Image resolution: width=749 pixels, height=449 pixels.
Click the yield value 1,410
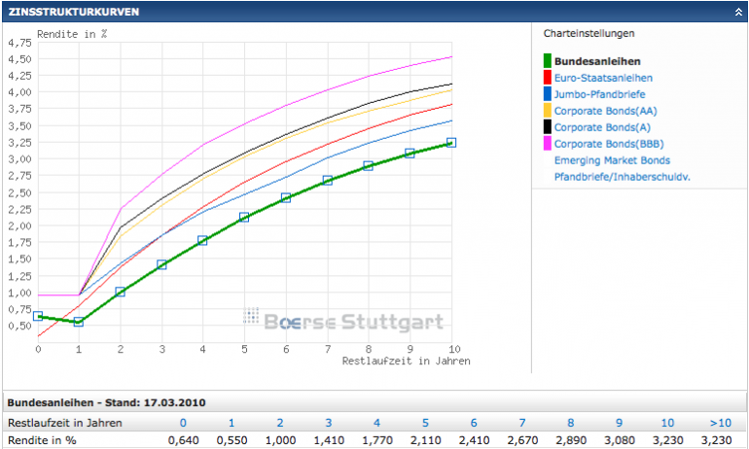[x=329, y=440]
